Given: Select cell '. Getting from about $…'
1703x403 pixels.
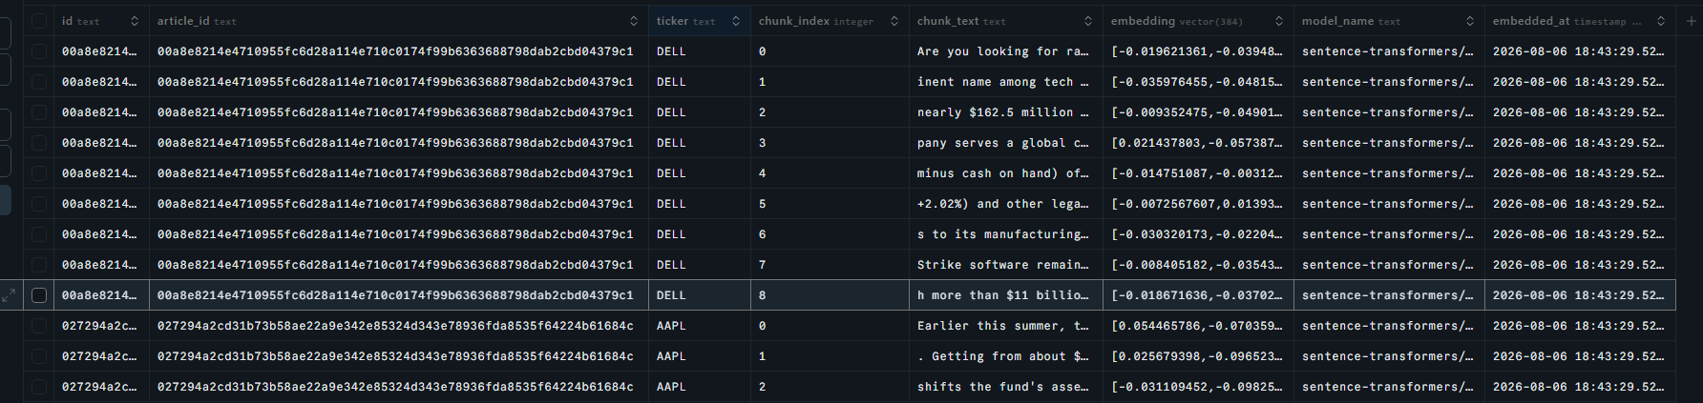Looking at the screenshot, I should tap(1006, 356).
